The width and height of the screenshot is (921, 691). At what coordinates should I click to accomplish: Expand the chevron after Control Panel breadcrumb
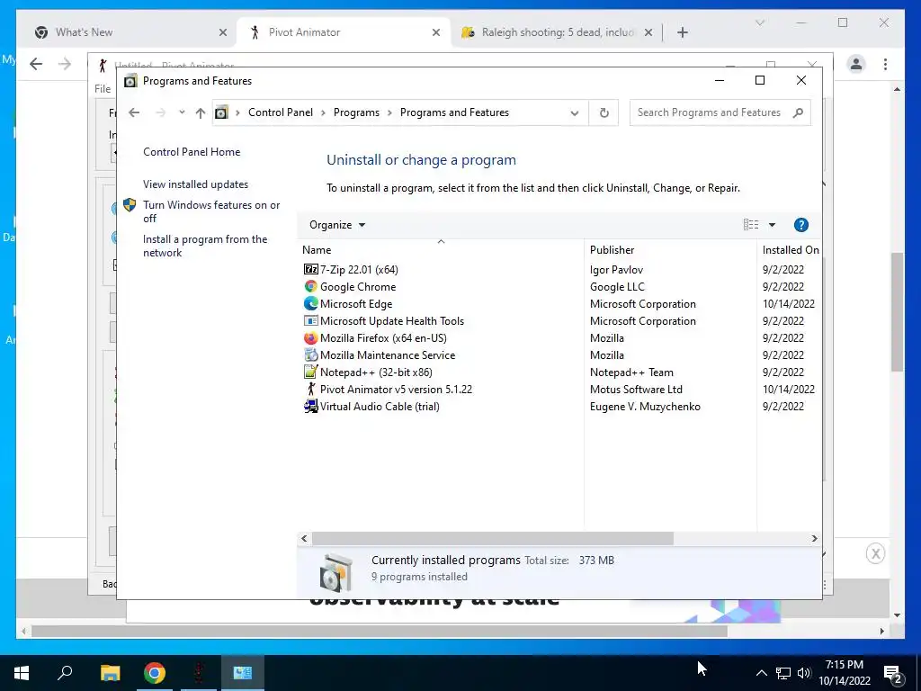coord(323,112)
